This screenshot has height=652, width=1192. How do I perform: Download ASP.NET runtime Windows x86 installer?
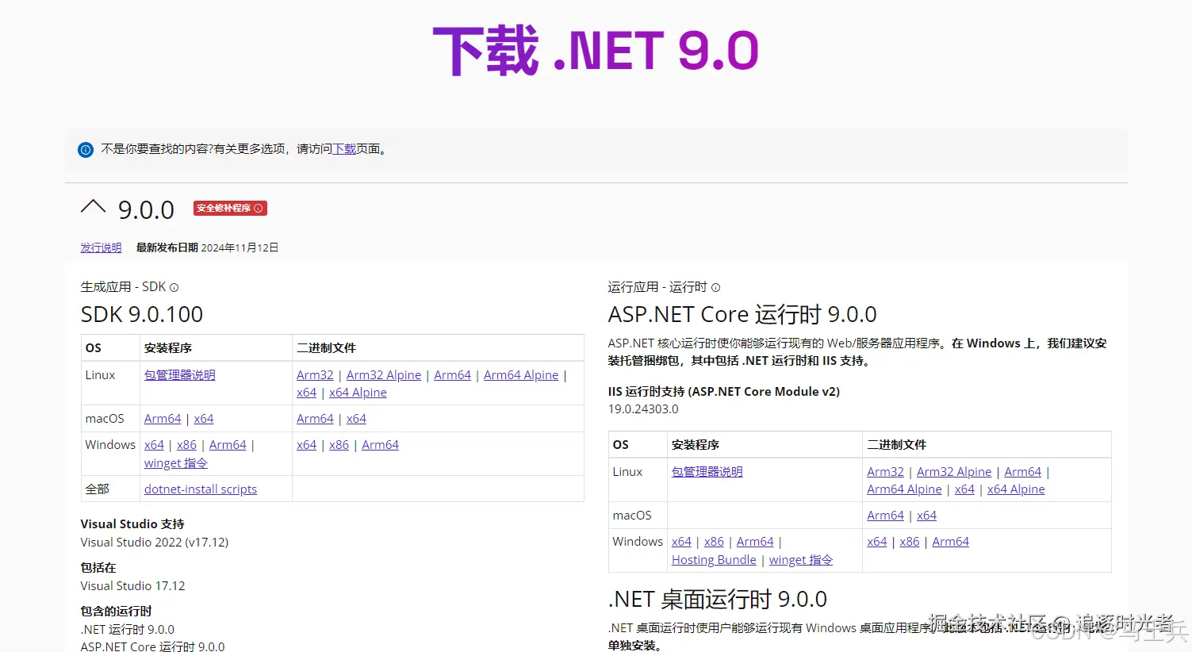pyautogui.click(x=714, y=542)
